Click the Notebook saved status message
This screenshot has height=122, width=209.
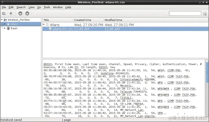(11, 120)
